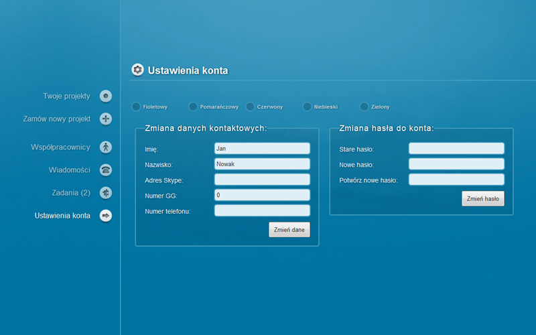The width and height of the screenshot is (536, 335).
Task: Select the Fioletowy color theme radio
Action: (x=136, y=107)
